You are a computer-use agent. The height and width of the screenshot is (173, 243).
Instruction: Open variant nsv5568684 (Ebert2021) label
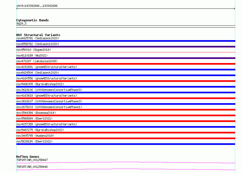coord(34,118)
